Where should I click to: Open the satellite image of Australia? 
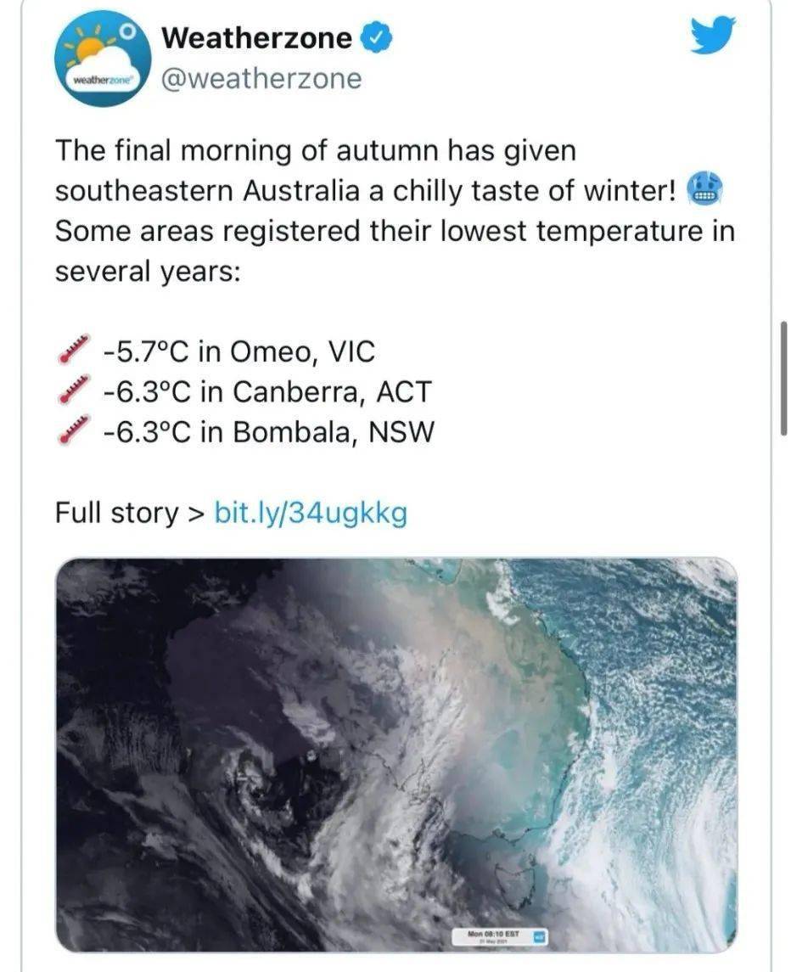(x=396, y=754)
